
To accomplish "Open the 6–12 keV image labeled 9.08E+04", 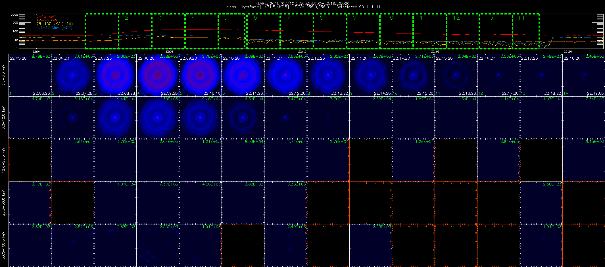I will point(200,118).
